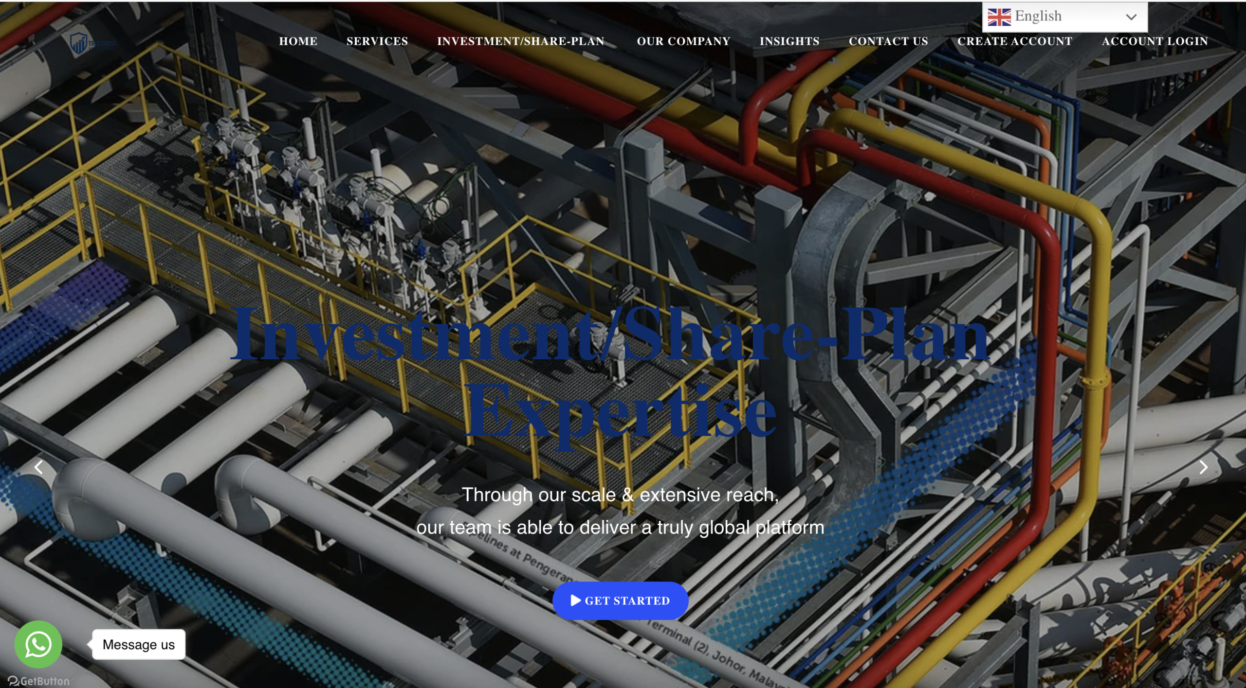The height and width of the screenshot is (688, 1246).
Task: Open the Services menu
Action: pyautogui.click(x=377, y=41)
